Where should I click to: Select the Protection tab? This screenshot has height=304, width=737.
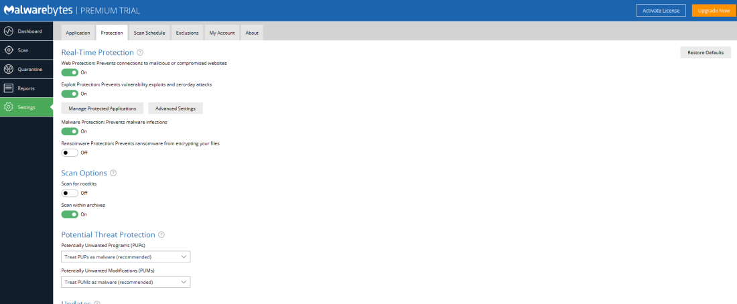[x=112, y=33]
